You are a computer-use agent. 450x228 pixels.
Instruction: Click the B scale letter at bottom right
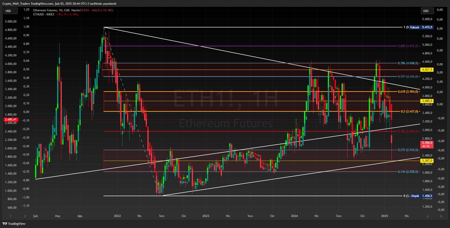click(x=441, y=216)
